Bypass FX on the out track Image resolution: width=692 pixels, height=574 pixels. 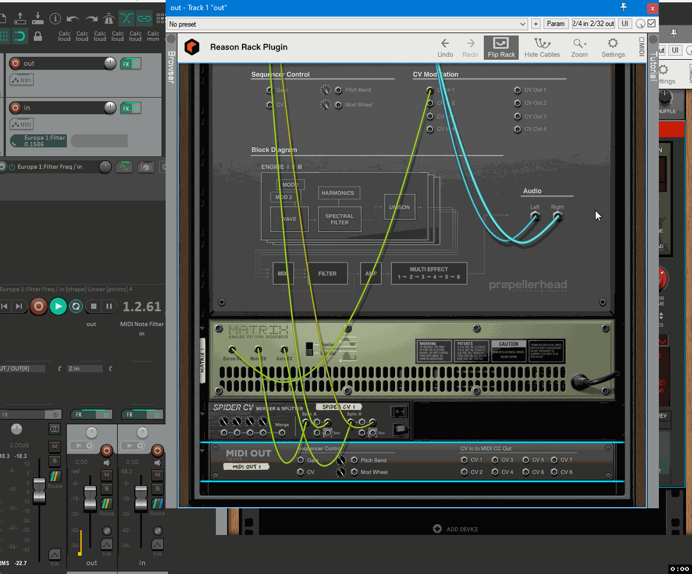pos(137,64)
